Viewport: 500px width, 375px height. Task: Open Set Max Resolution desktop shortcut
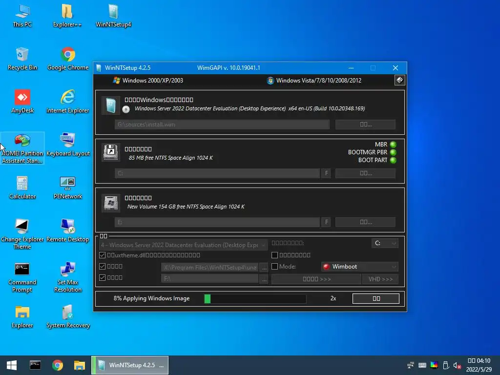(x=67, y=277)
